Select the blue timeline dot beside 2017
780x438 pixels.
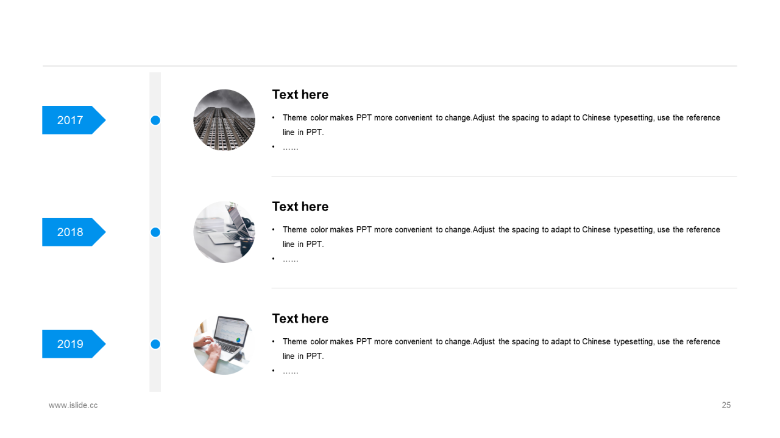[x=155, y=120]
